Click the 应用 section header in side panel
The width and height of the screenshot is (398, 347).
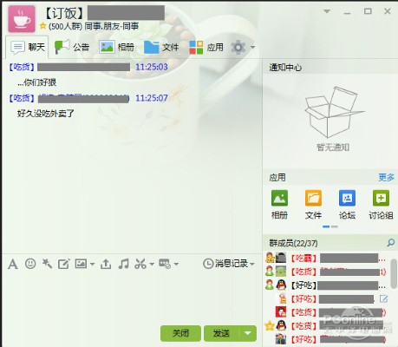pos(277,177)
